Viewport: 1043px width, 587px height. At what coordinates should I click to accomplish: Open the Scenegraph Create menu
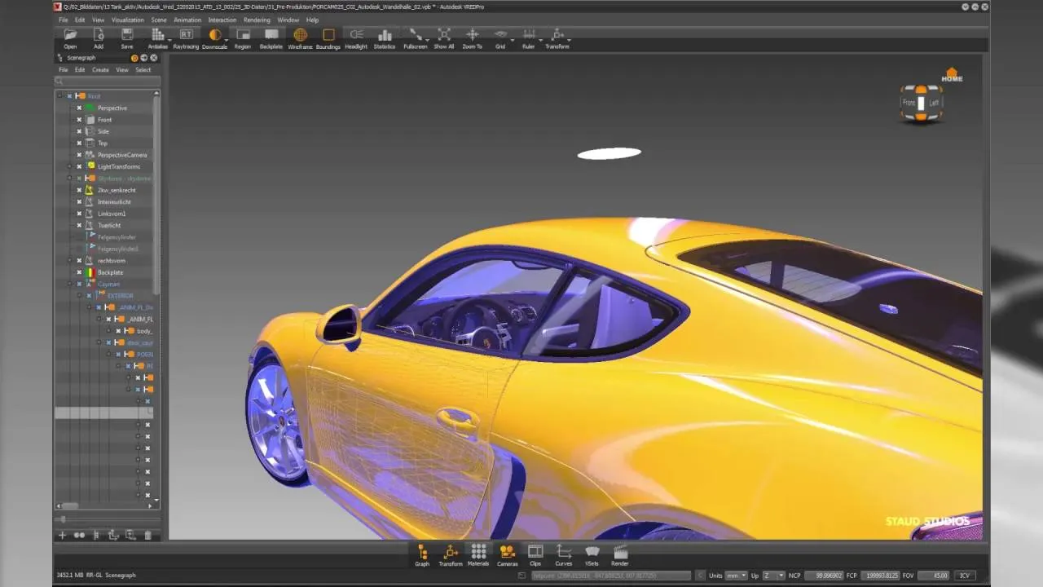tap(100, 70)
